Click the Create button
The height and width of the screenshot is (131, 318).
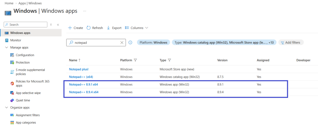(x=75, y=28)
